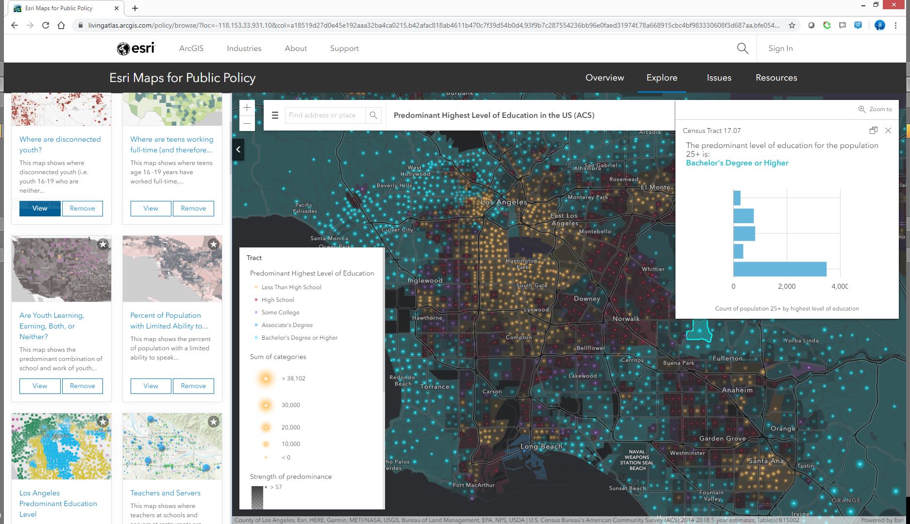Image resolution: width=910 pixels, height=524 pixels.
Task: Open 'Los Angeles Predominant Education Level' link
Action: coord(58,504)
